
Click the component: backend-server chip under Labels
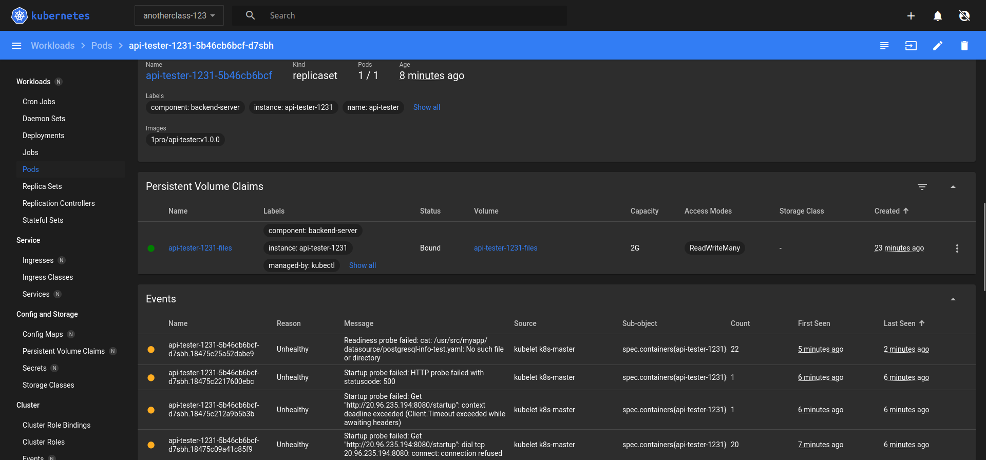click(195, 107)
